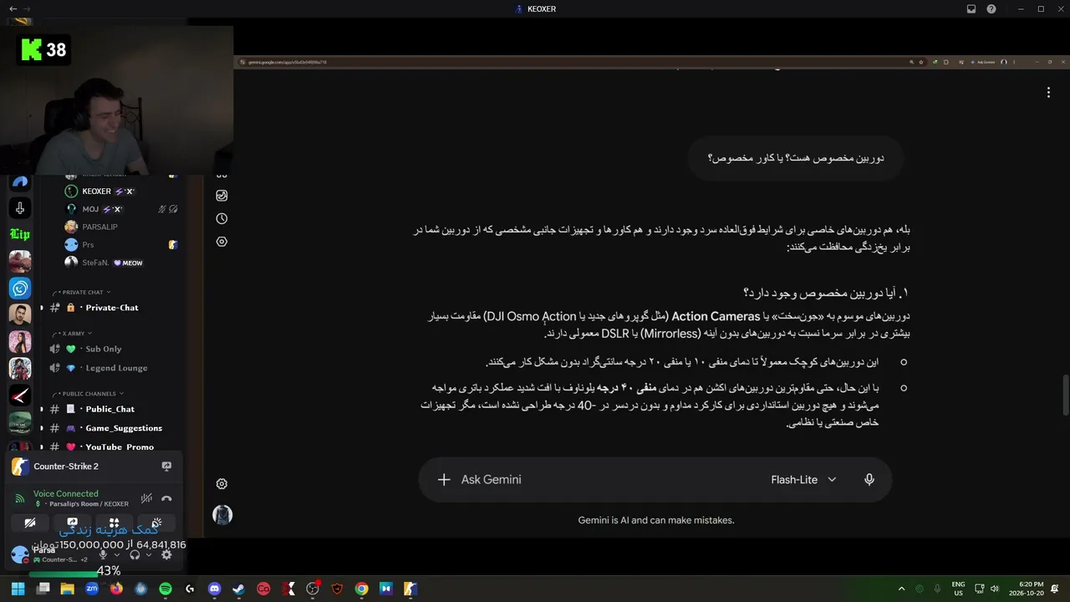Open Firefox from the Windows taskbar
The width and height of the screenshot is (1070, 602).
click(116, 589)
